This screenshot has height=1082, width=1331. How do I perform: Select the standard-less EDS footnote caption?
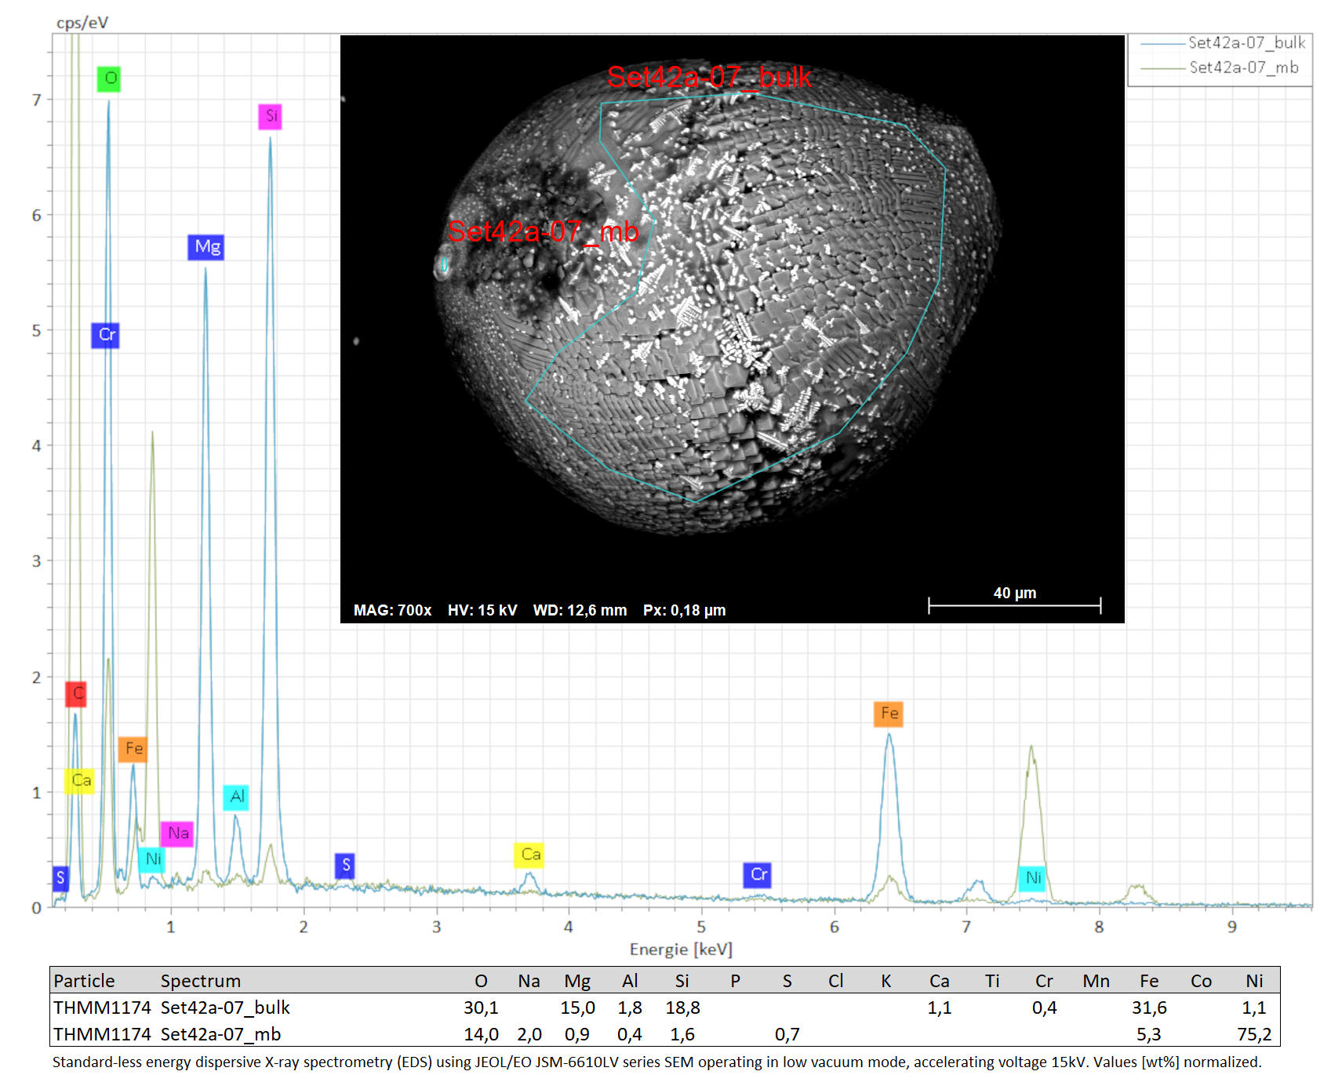(x=656, y=1062)
